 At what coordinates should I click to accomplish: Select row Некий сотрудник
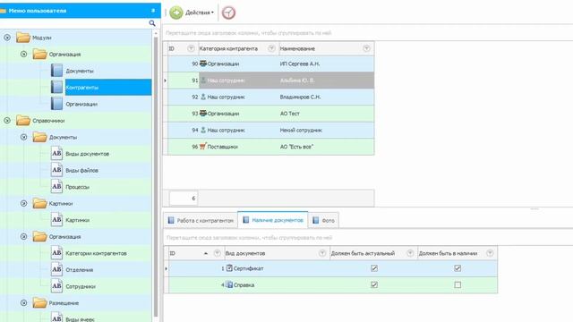pyautogui.click(x=270, y=130)
